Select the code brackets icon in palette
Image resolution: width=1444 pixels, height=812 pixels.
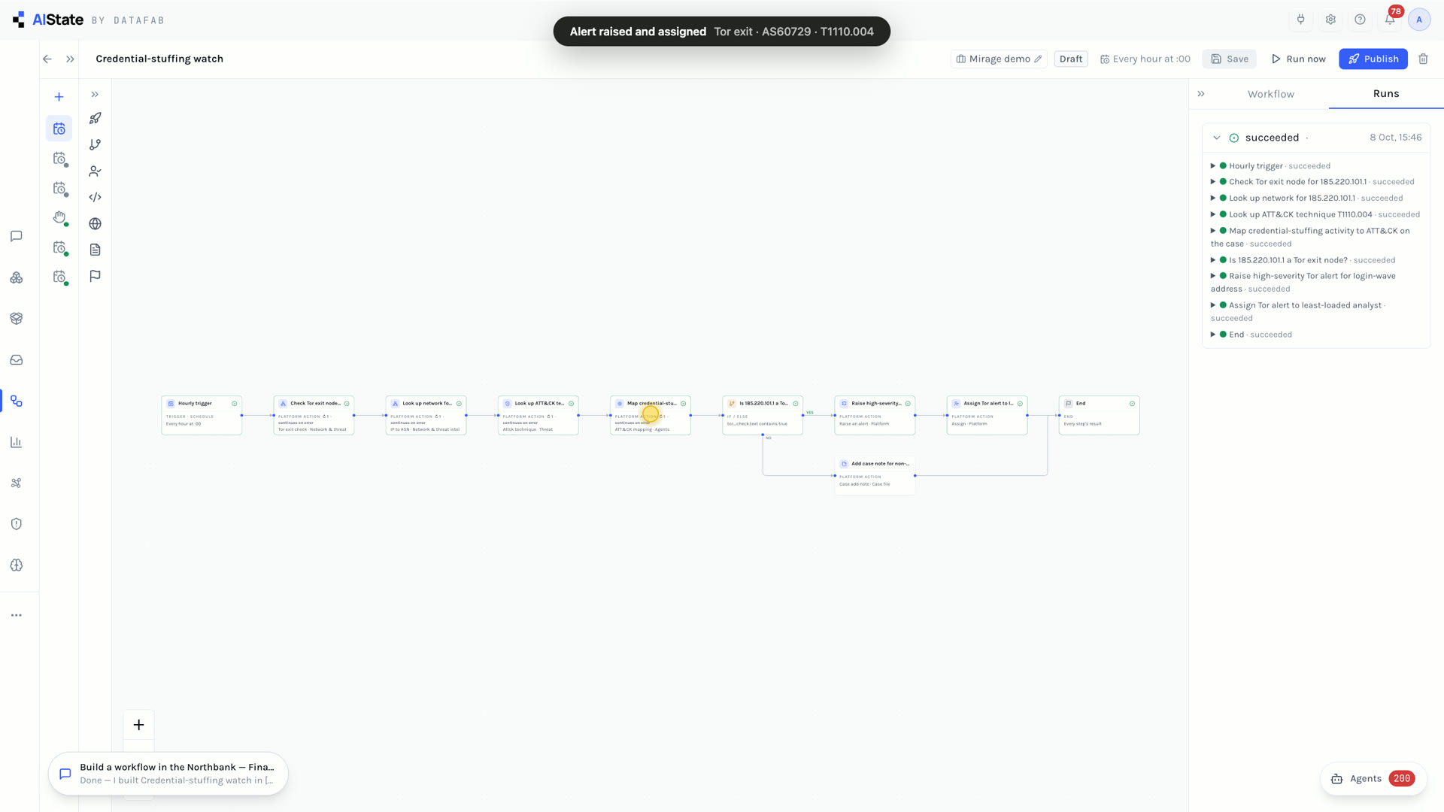pos(95,197)
